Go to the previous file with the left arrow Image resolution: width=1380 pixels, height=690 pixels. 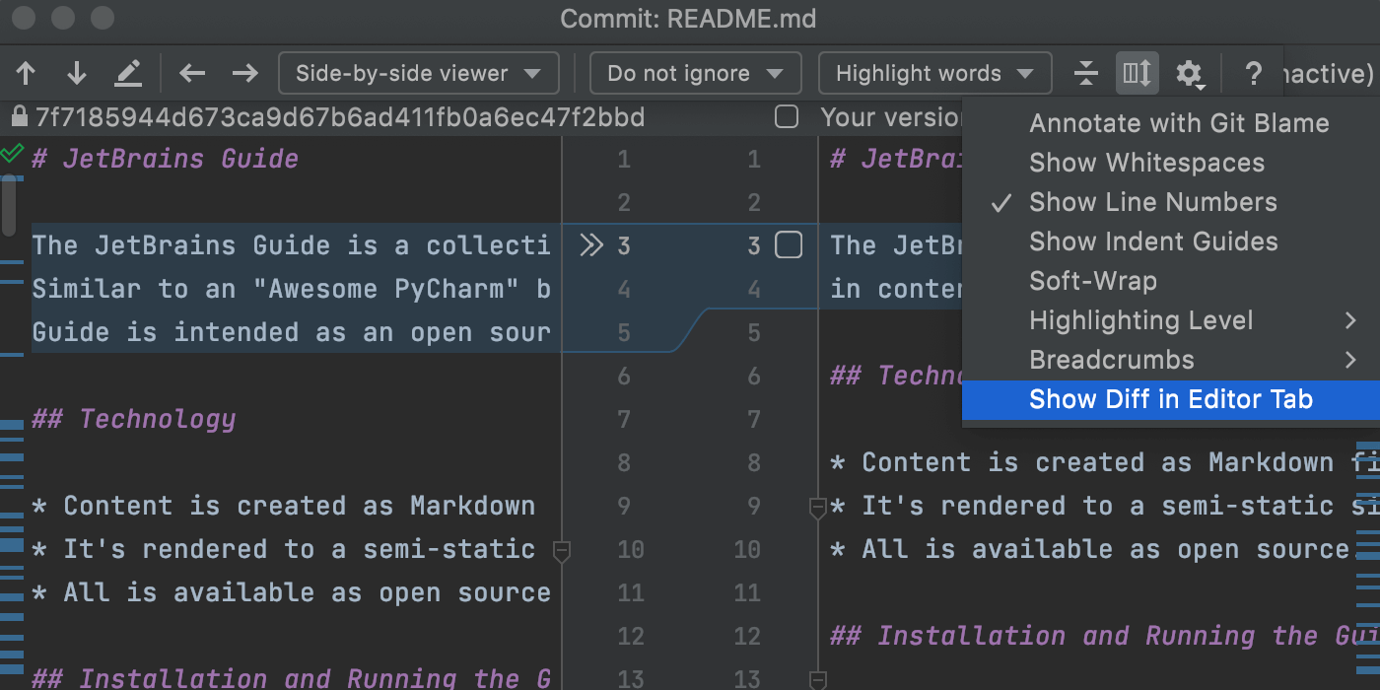[192, 73]
